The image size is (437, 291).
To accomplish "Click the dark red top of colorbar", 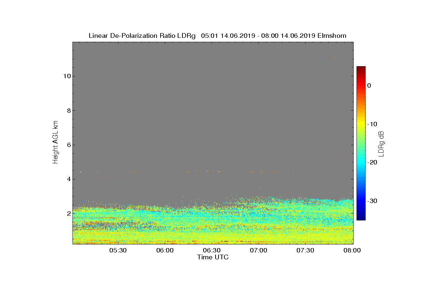I will tap(361, 68).
